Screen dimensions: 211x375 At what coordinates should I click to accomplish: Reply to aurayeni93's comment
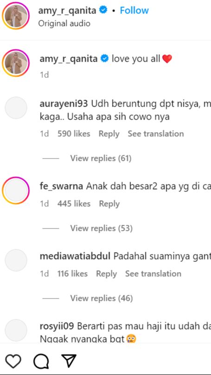109,133
